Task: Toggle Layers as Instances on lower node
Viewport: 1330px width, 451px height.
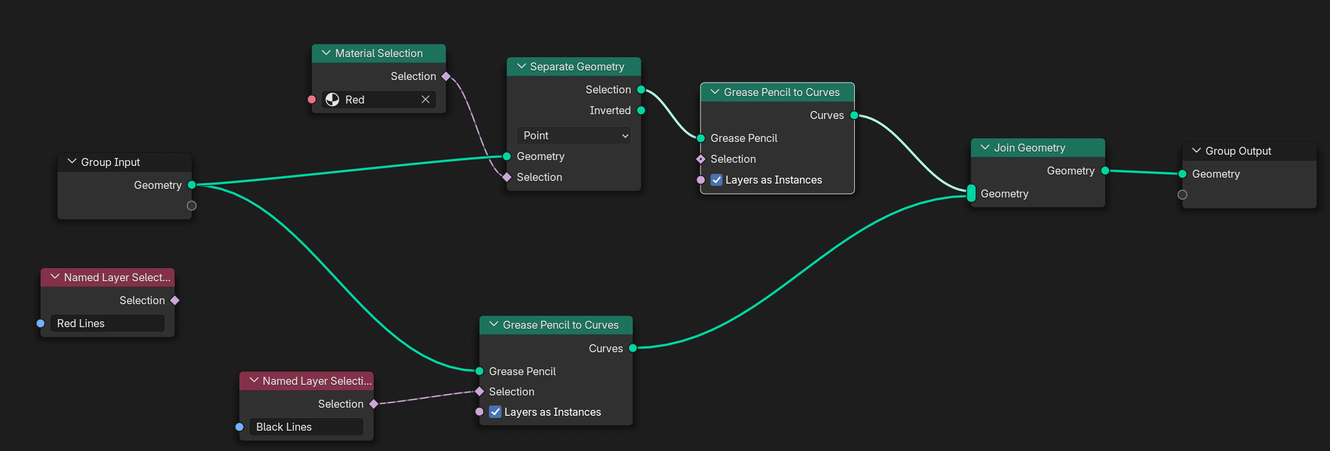Action: tap(495, 412)
